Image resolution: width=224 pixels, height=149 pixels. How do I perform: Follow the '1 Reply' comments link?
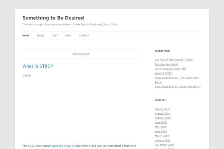click(x=27, y=75)
